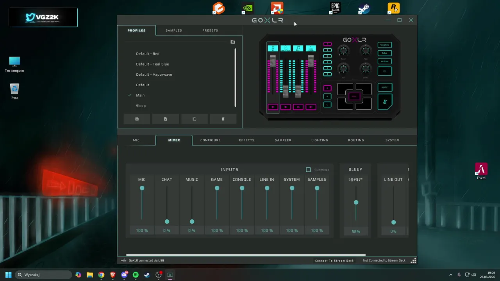Open the Routing tab
Screen dimensions: 500x281
(x=356, y=140)
